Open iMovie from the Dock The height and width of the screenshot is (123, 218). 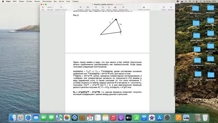point(152,118)
